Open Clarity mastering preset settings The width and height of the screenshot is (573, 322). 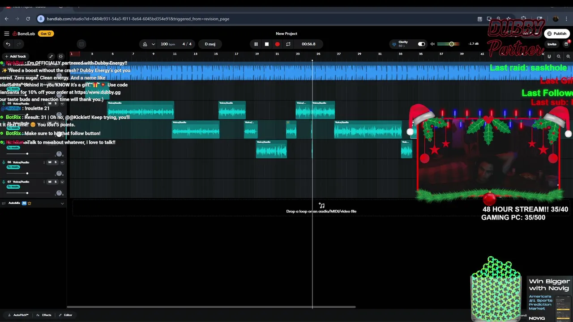coord(401,44)
